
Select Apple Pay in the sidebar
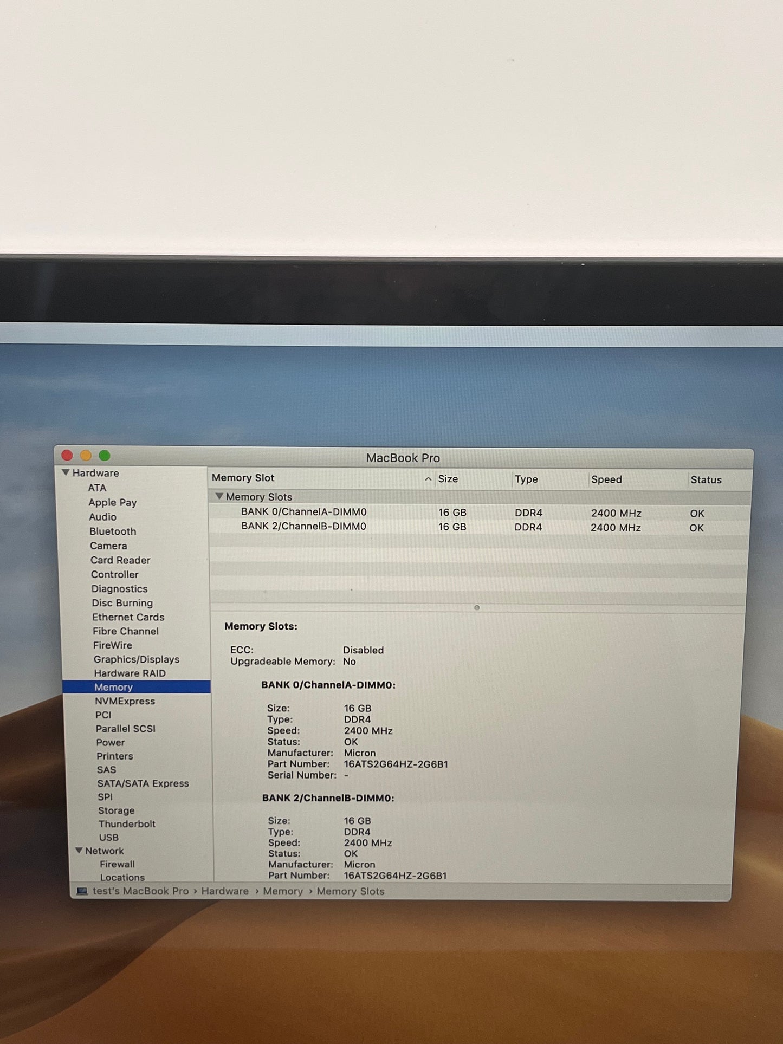tap(113, 502)
